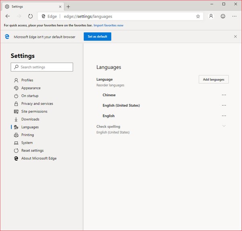The height and width of the screenshot is (231, 242).
Task: Open more options for English language
Action: click(224, 116)
